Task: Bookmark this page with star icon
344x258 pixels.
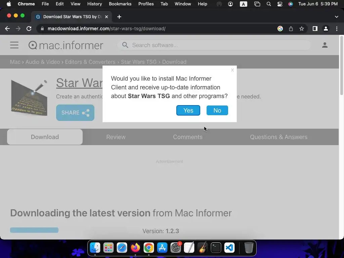Action: tap(302, 29)
